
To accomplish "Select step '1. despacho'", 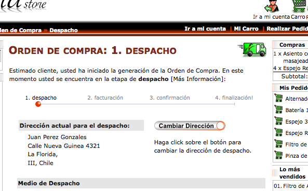I will pyautogui.click(x=41, y=98).
